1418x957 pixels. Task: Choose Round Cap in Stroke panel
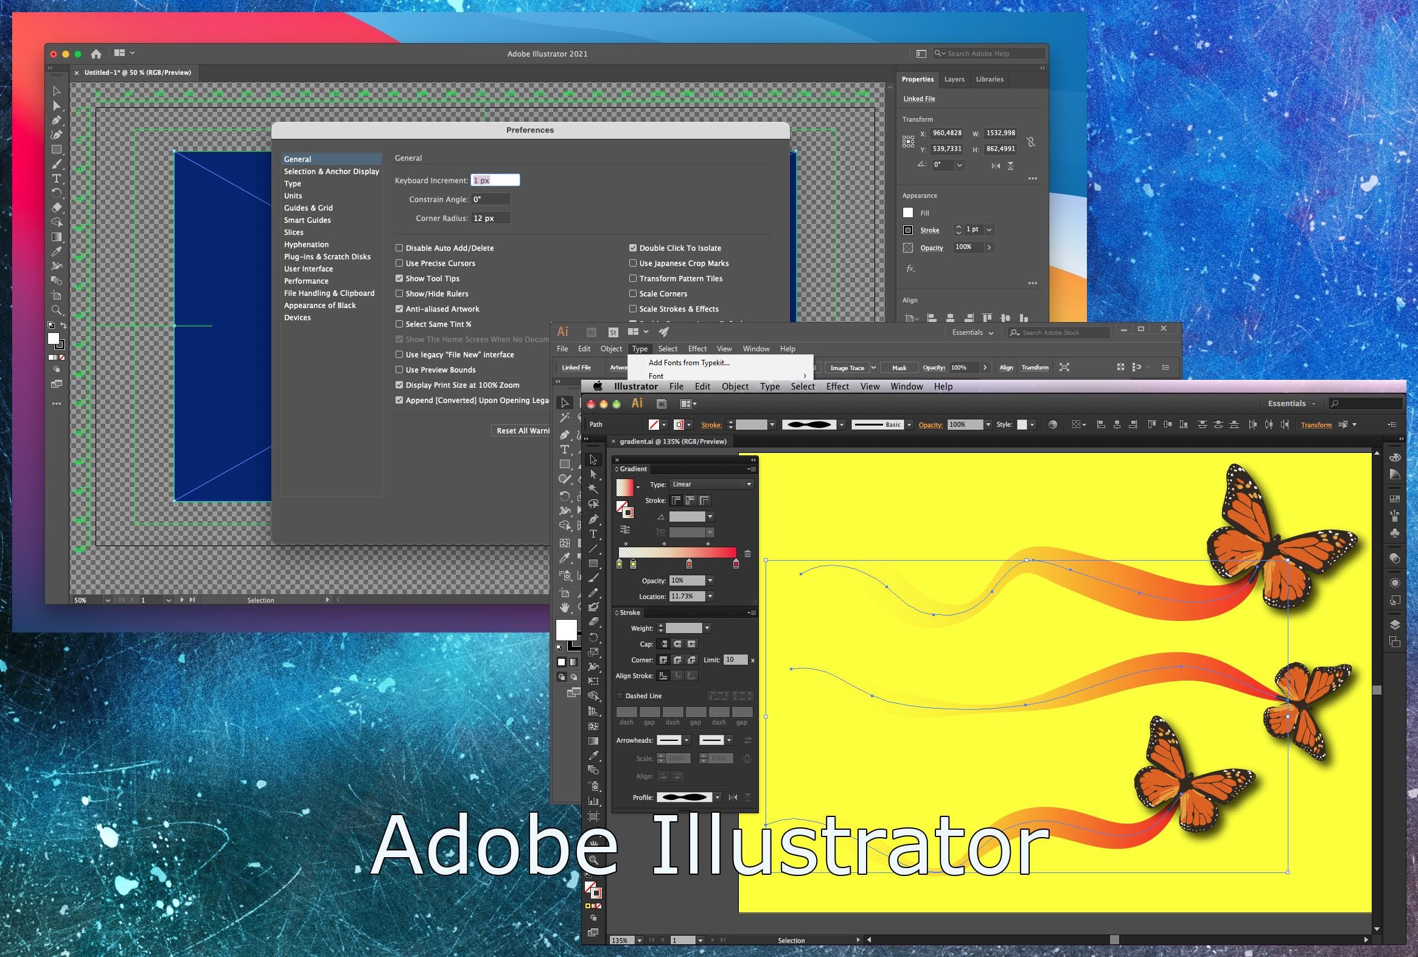(x=677, y=644)
